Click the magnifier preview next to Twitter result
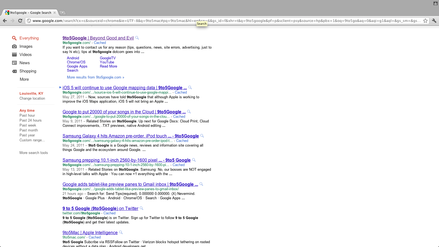The height and width of the screenshot is (247, 439). [142, 208]
